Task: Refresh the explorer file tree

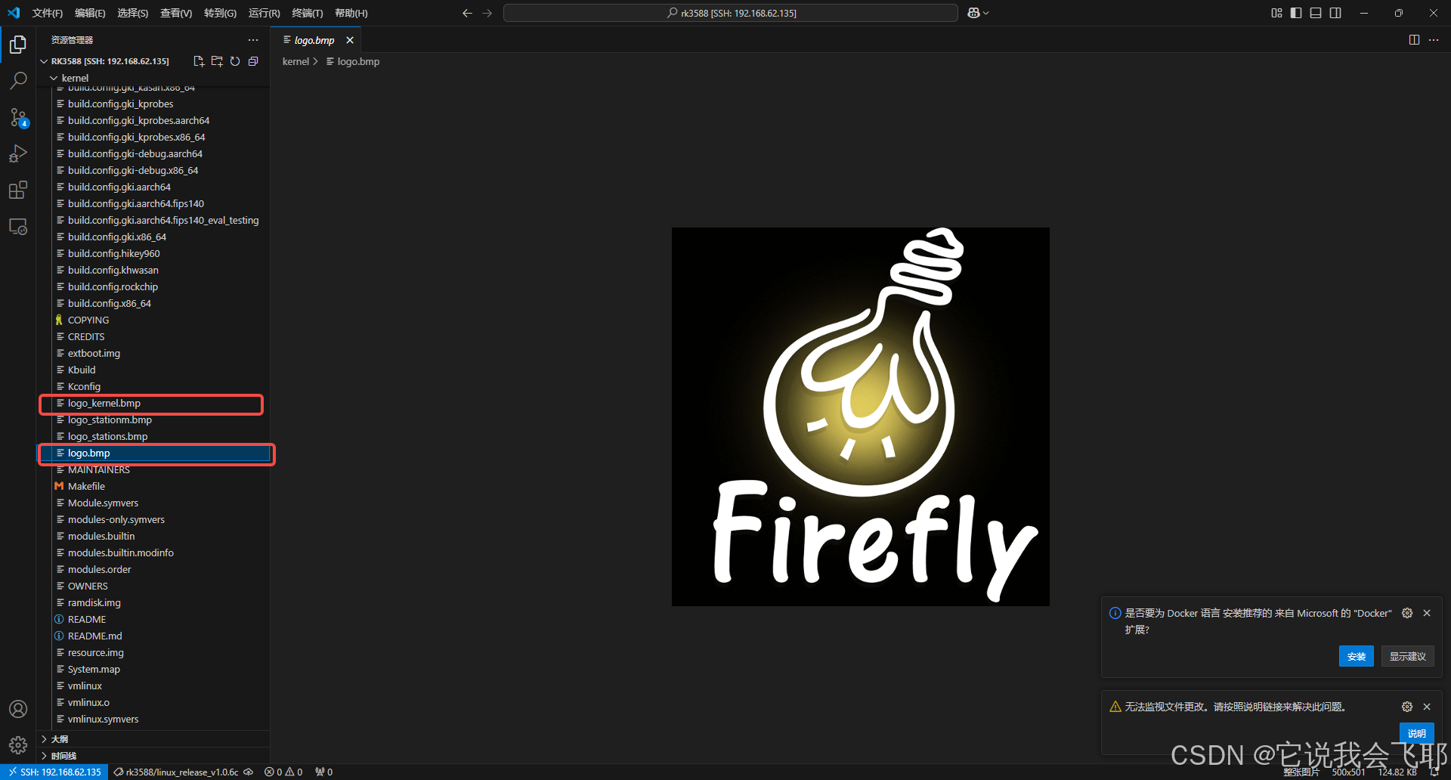Action: coord(235,61)
